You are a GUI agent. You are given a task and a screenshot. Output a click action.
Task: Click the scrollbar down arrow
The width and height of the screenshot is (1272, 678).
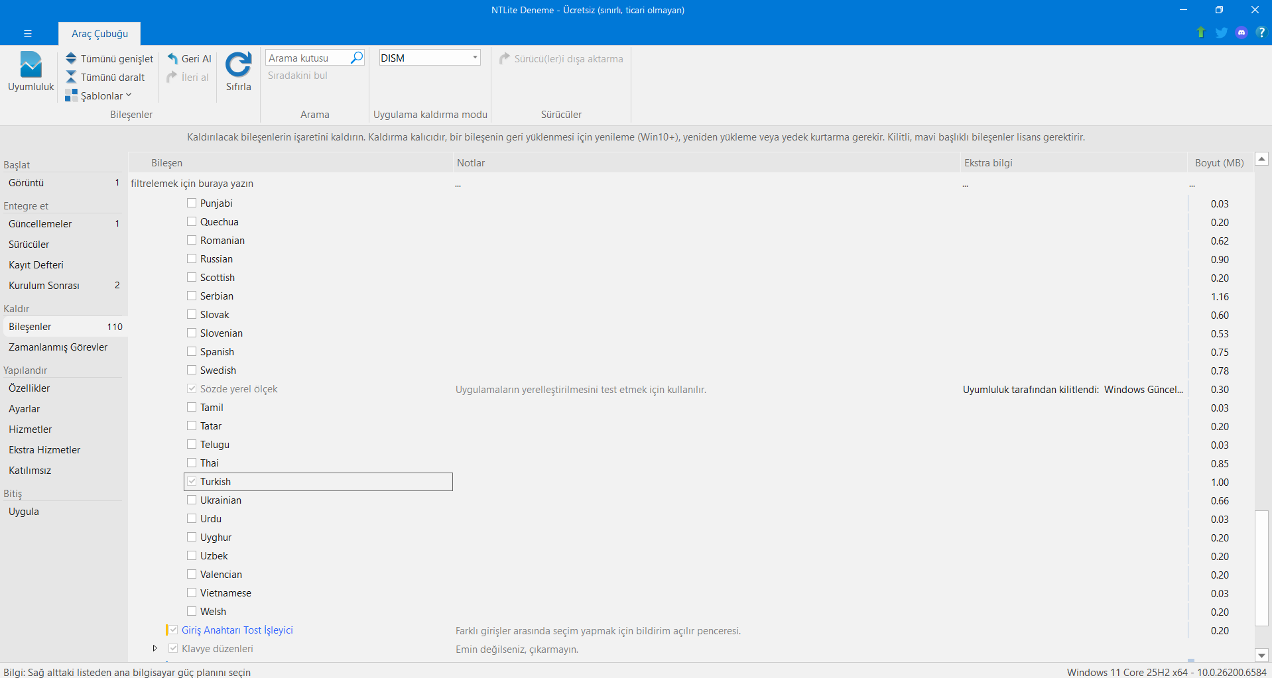(x=1261, y=655)
